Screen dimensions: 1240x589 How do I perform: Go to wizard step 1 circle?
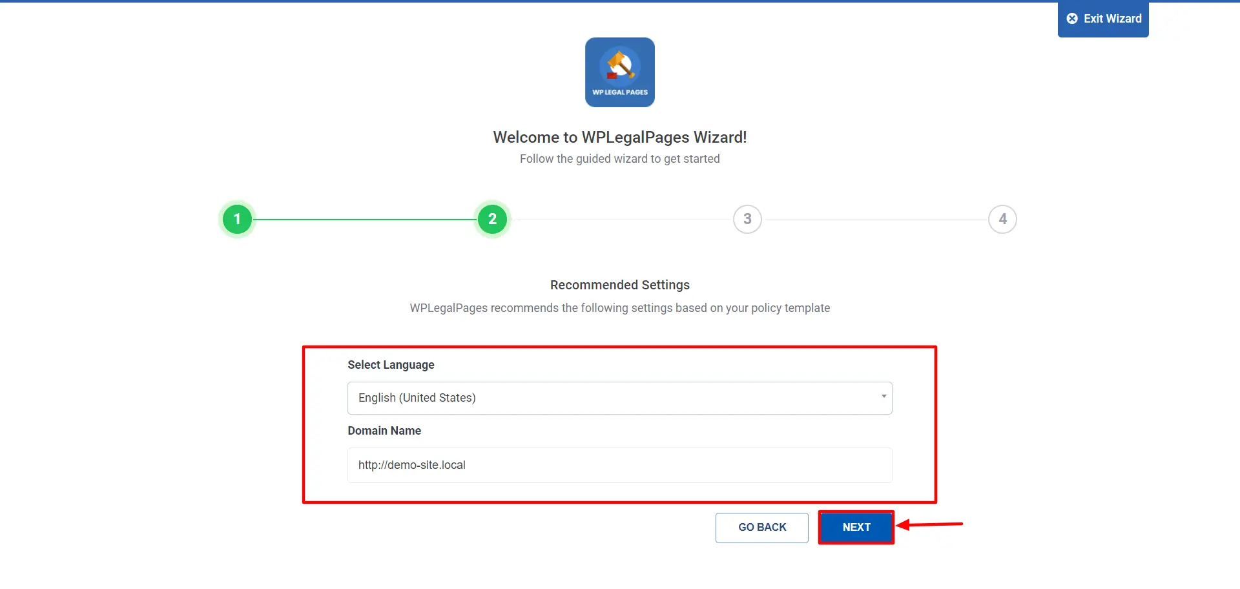coord(237,220)
